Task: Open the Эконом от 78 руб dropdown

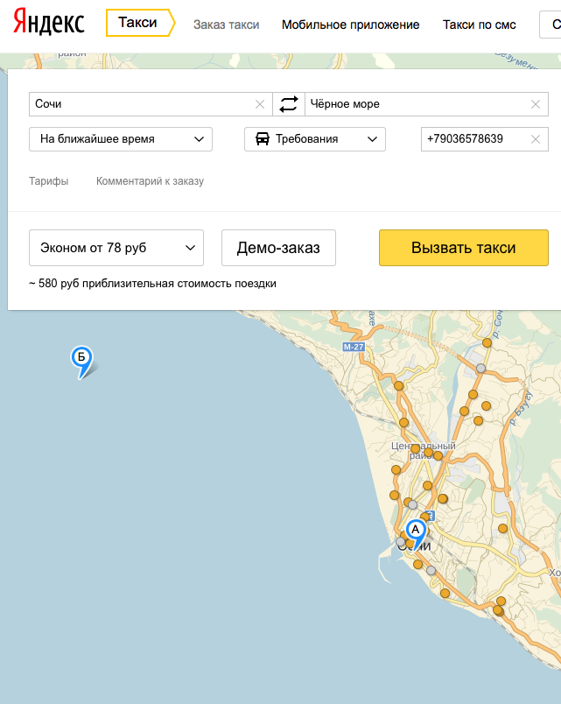Action: pyautogui.click(x=116, y=248)
